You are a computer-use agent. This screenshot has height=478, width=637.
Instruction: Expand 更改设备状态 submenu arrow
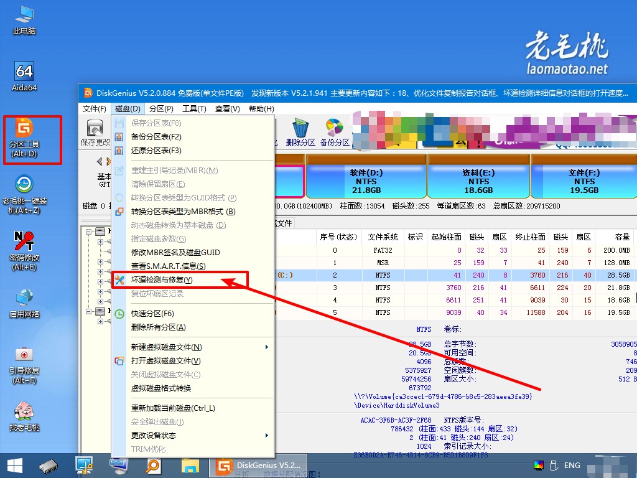tap(266, 435)
